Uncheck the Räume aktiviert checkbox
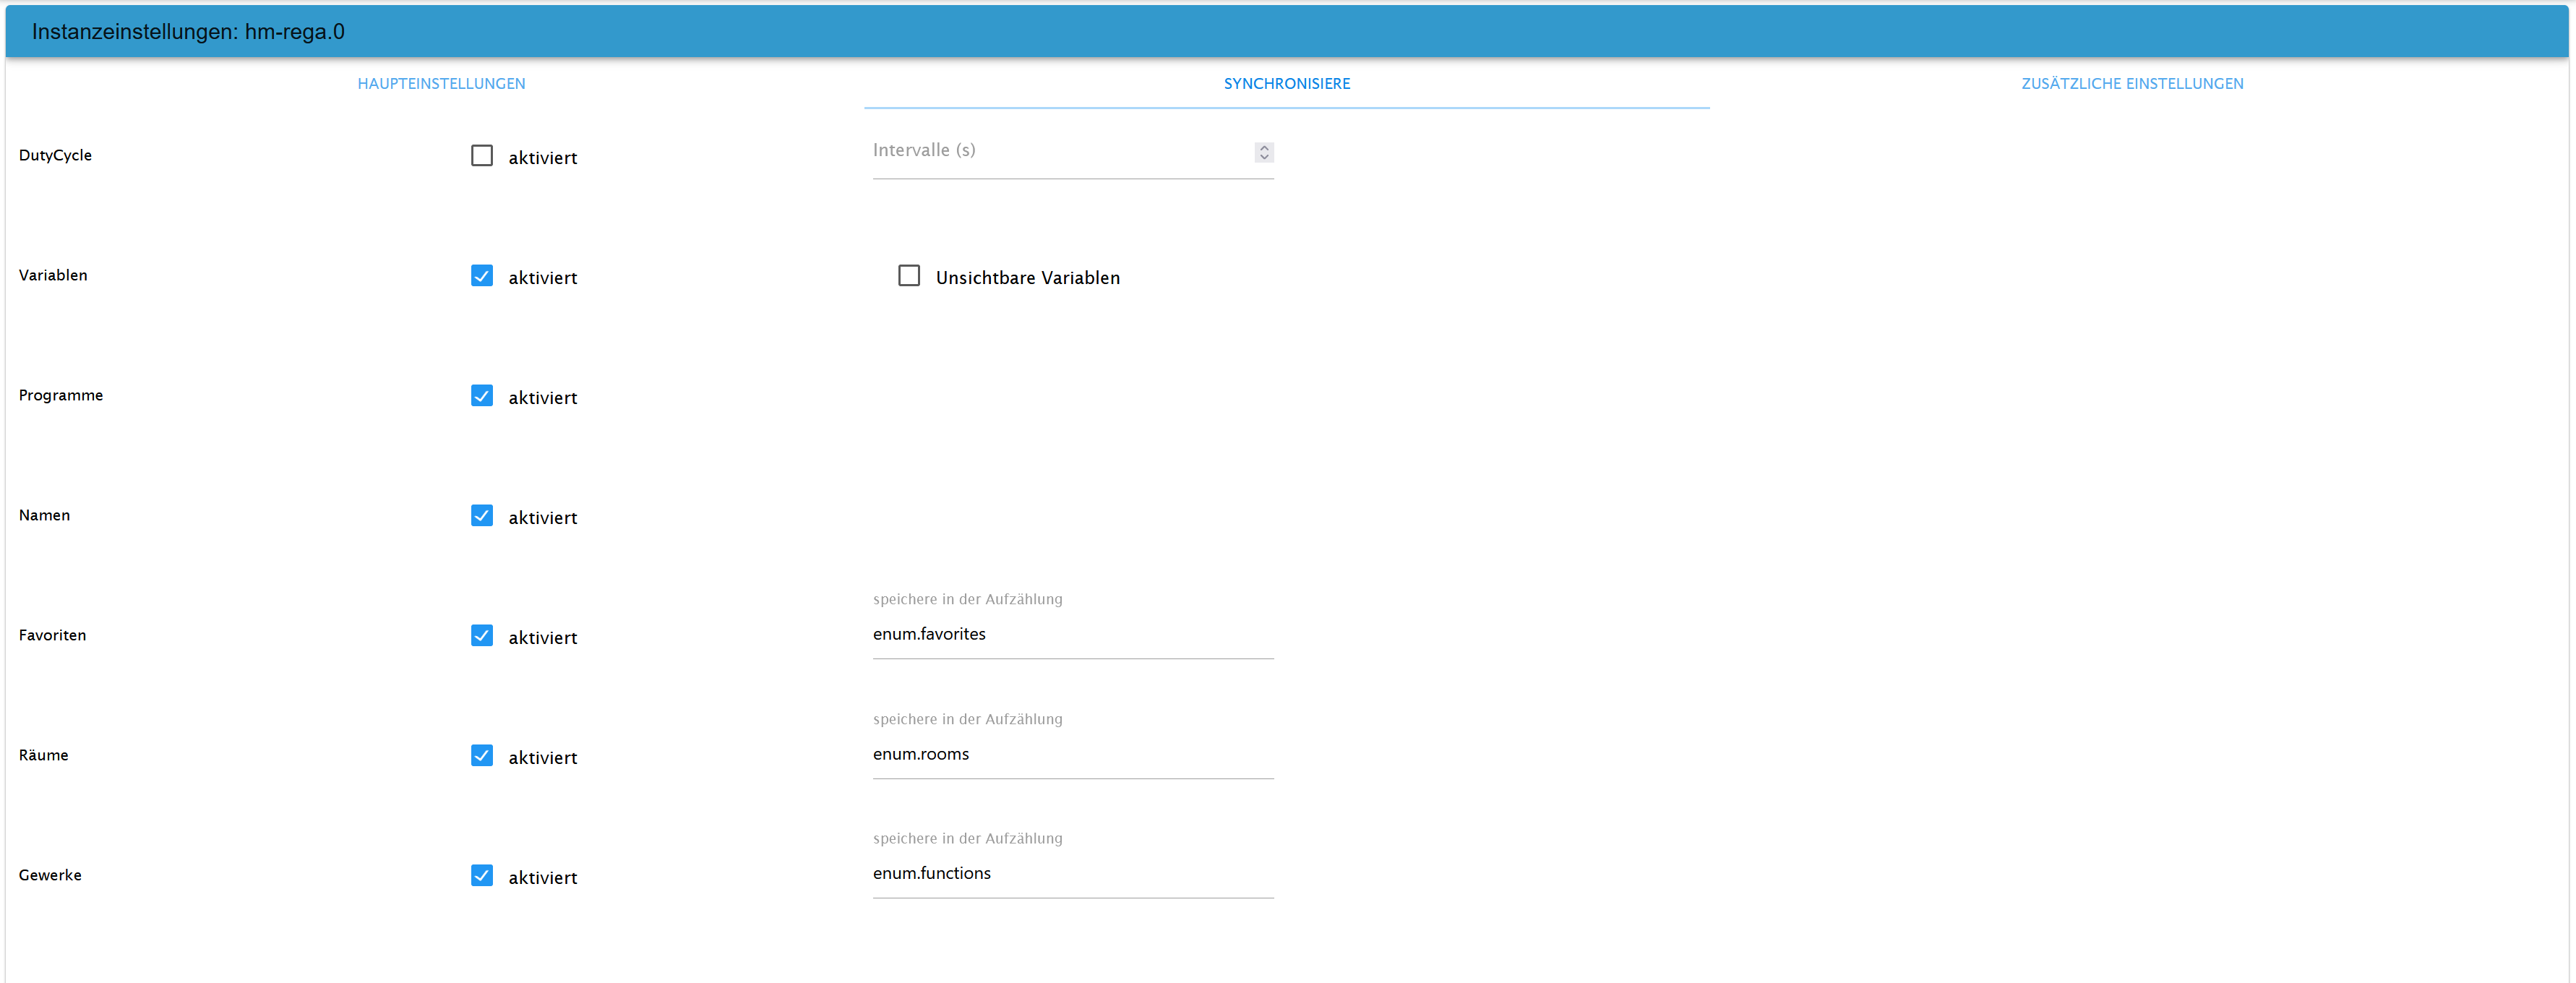Screen dimensions: 2576x983 click(x=482, y=756)
